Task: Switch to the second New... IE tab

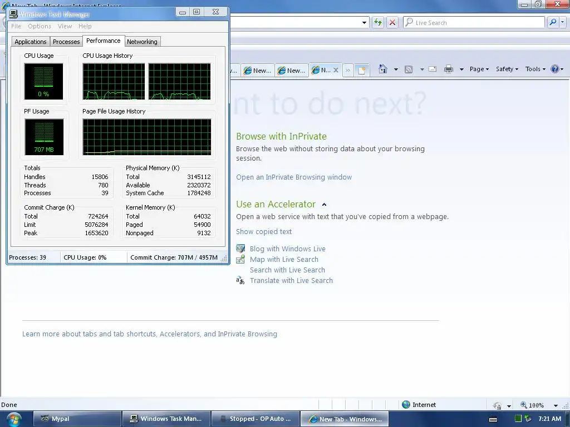Action: pos(292,71)
